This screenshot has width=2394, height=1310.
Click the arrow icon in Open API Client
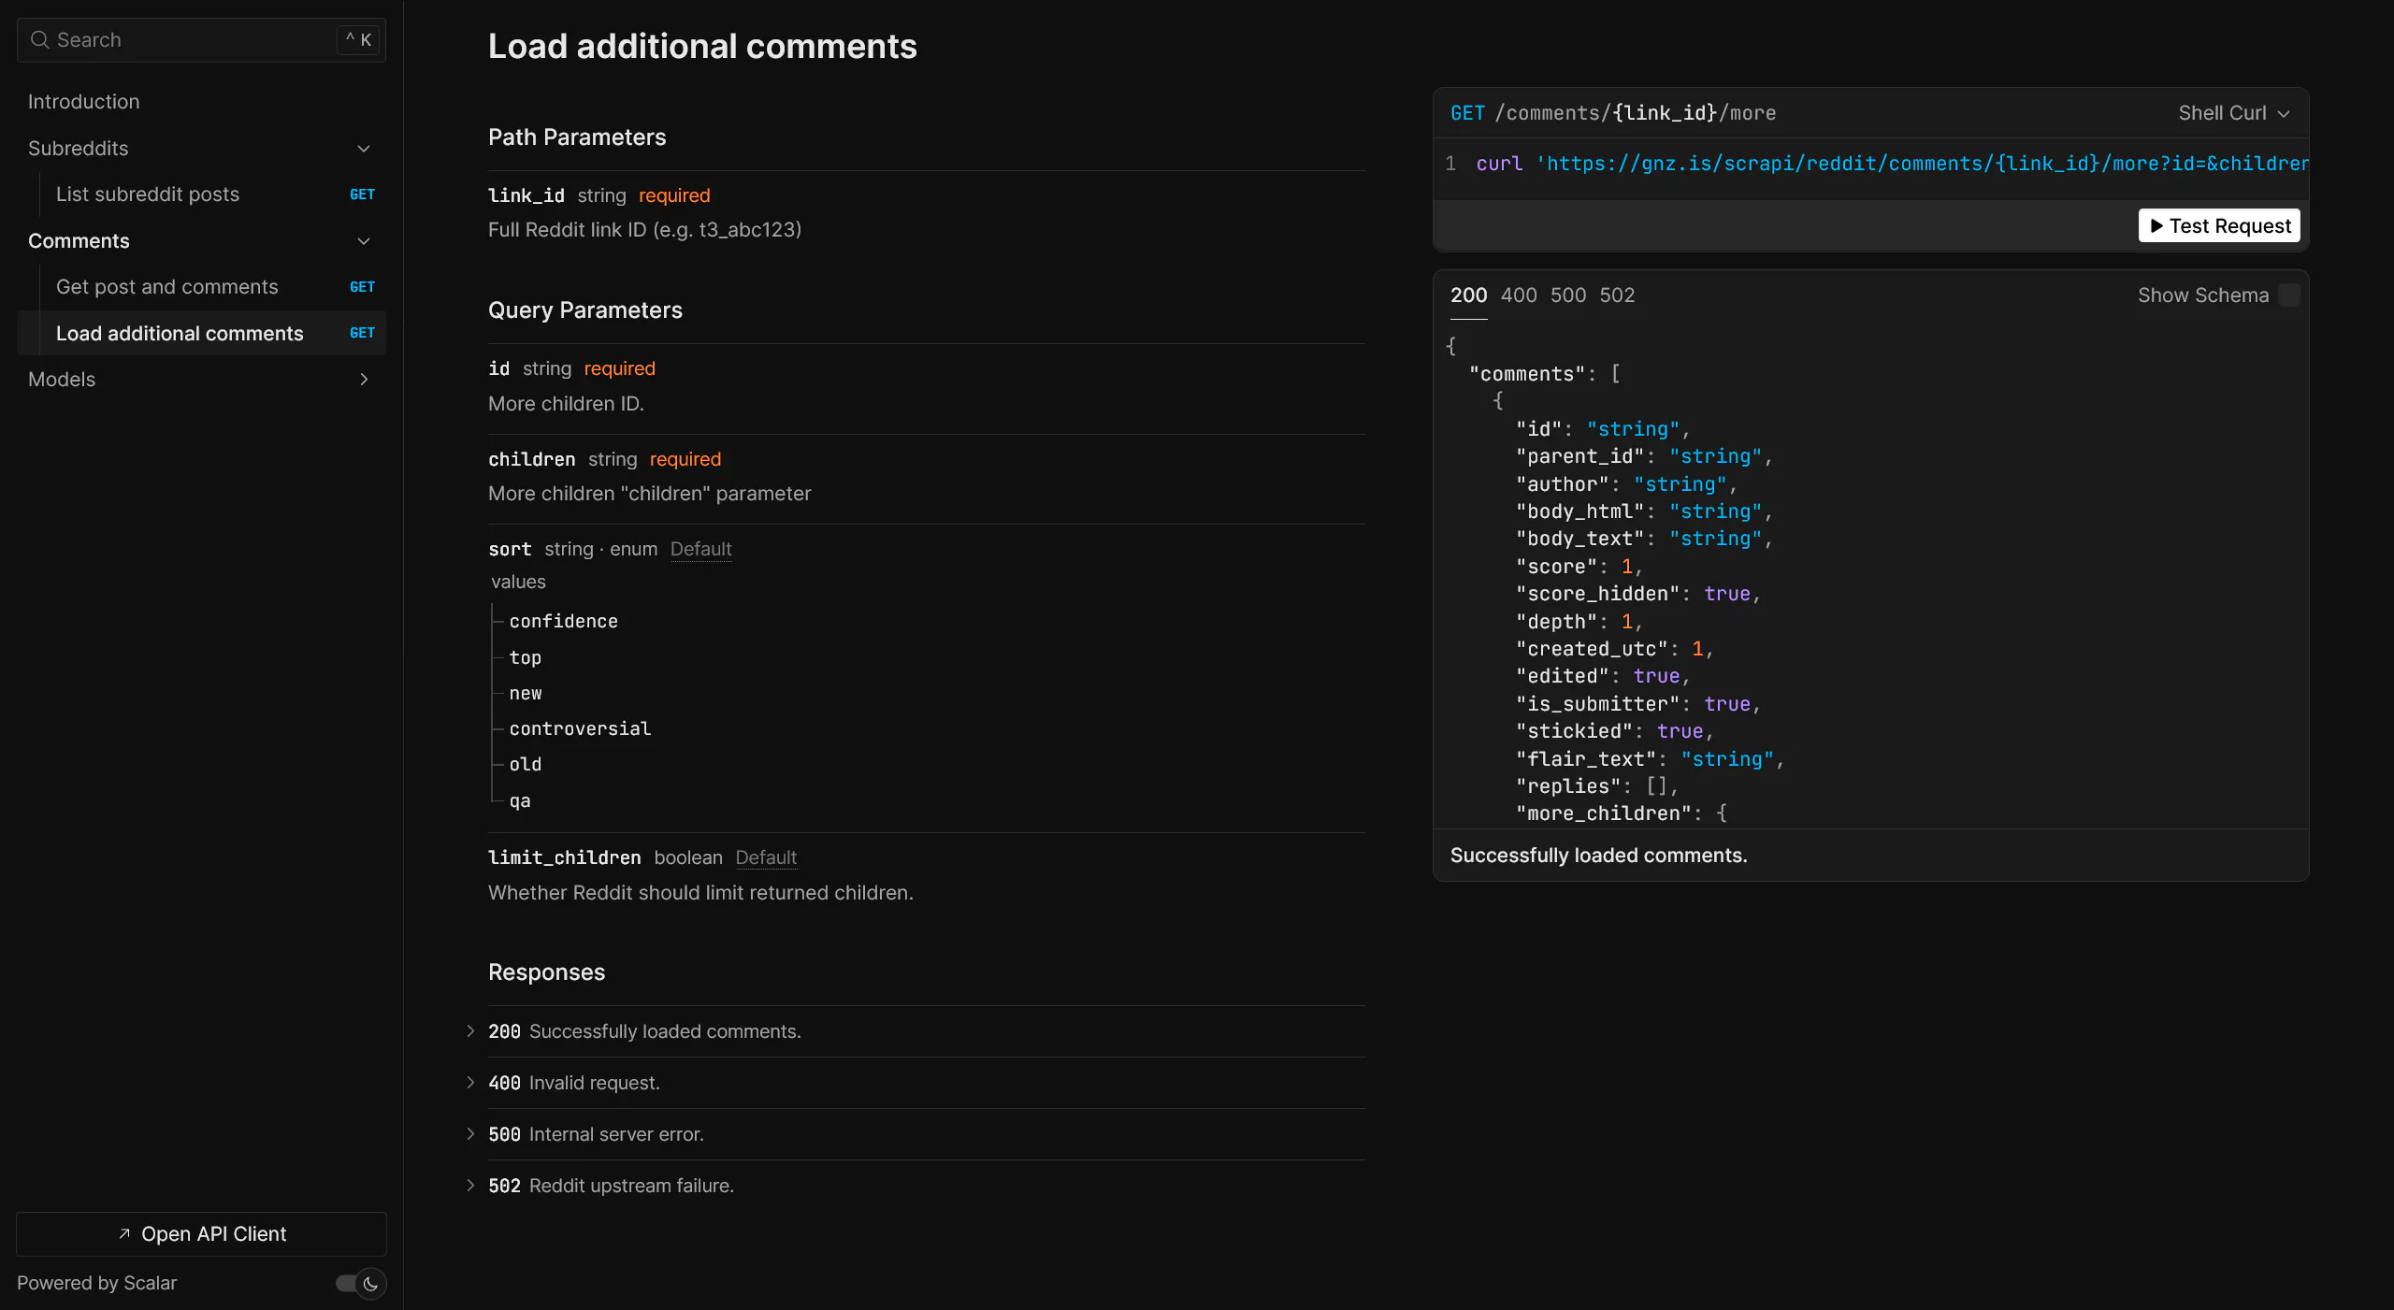(124, 1234)
